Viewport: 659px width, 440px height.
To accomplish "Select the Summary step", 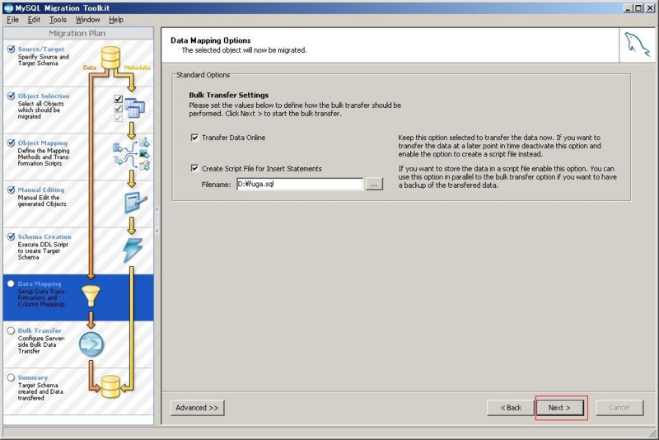I will pos(78,391).
